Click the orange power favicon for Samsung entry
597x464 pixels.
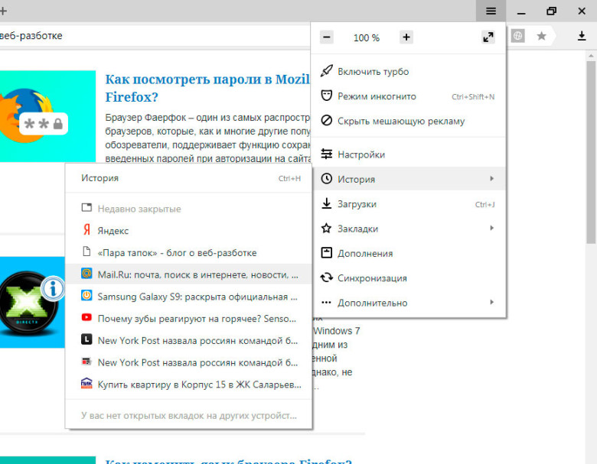pyautogui.click(x=86, y=296)
